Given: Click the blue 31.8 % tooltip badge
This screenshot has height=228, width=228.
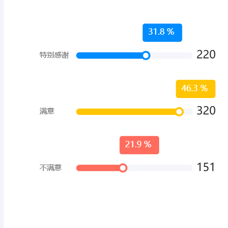Looking at the screenshot, I should (x=162, y=33).
